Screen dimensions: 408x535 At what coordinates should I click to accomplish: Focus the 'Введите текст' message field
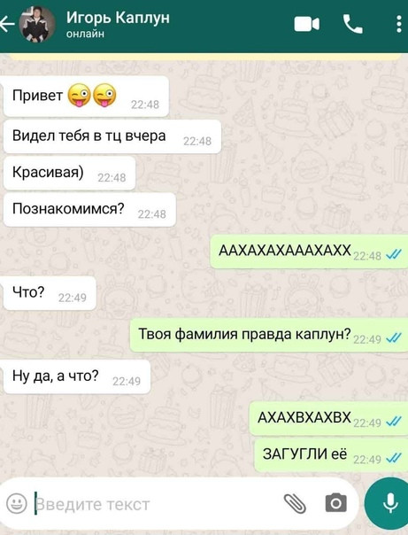click(157, 504)
